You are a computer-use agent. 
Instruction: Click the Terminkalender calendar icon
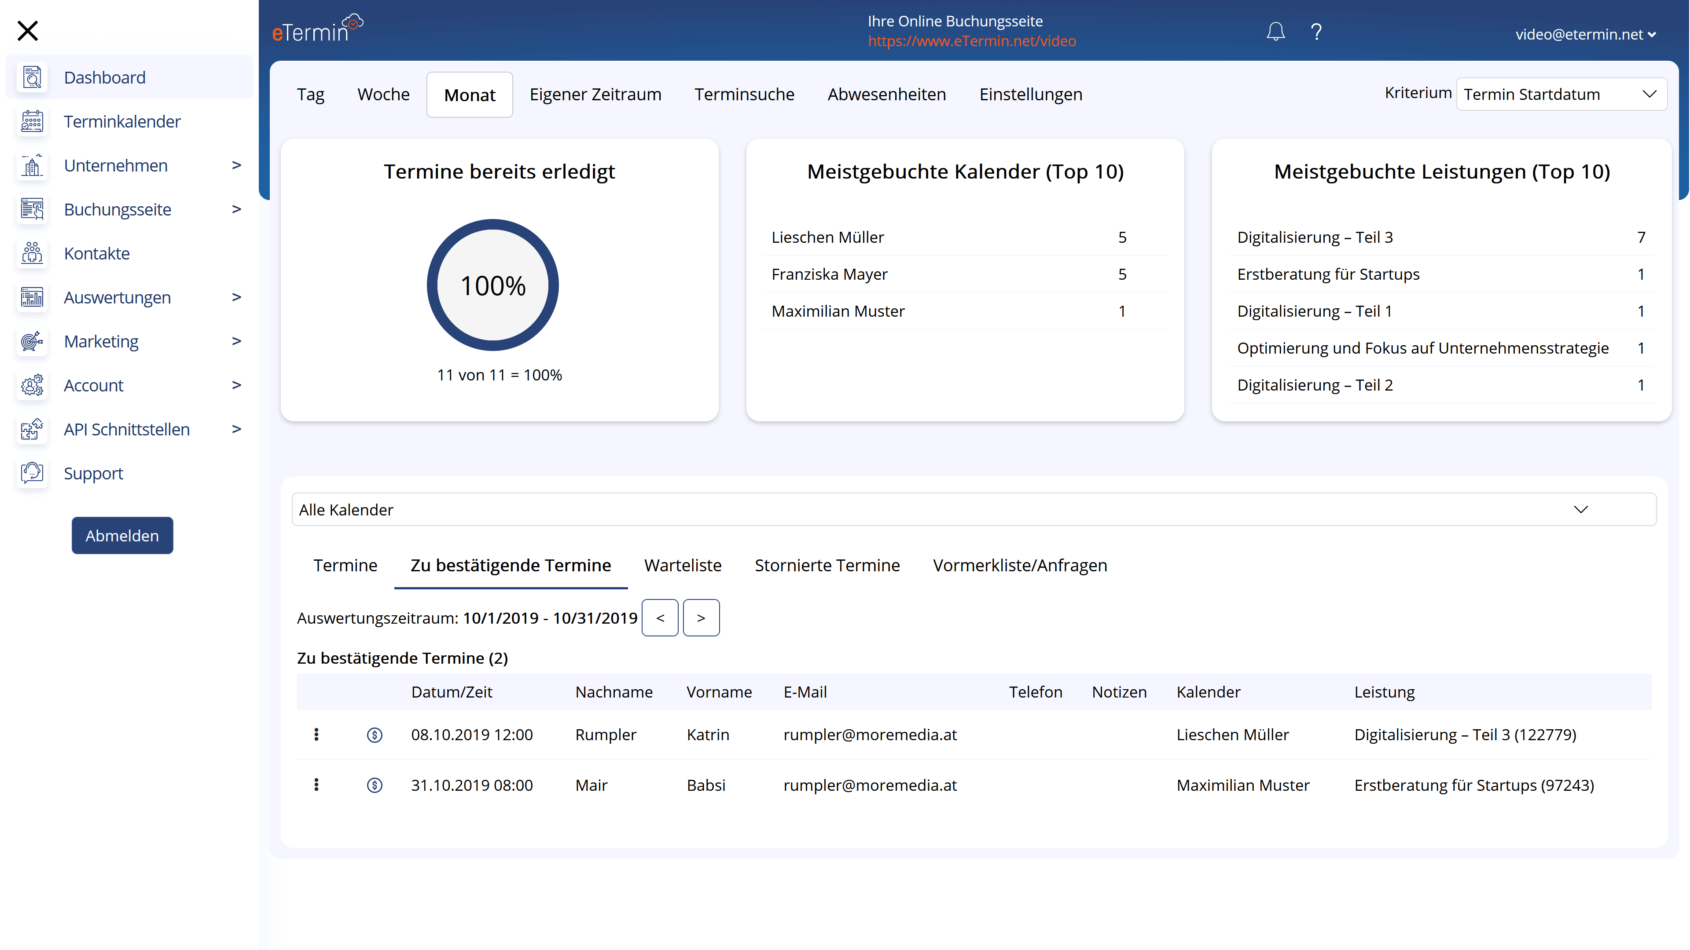point(32,121)
